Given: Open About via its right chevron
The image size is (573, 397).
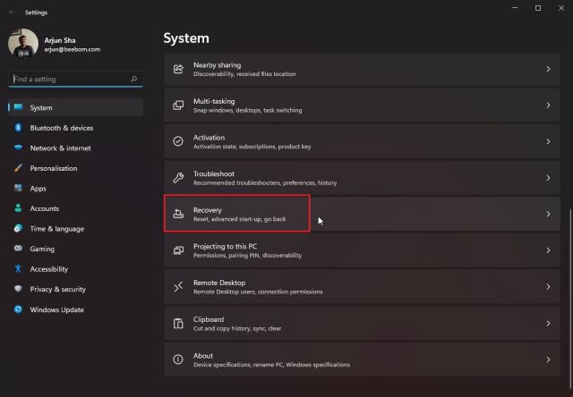Looking at the screenshot, I should click(x=548, y=359).
